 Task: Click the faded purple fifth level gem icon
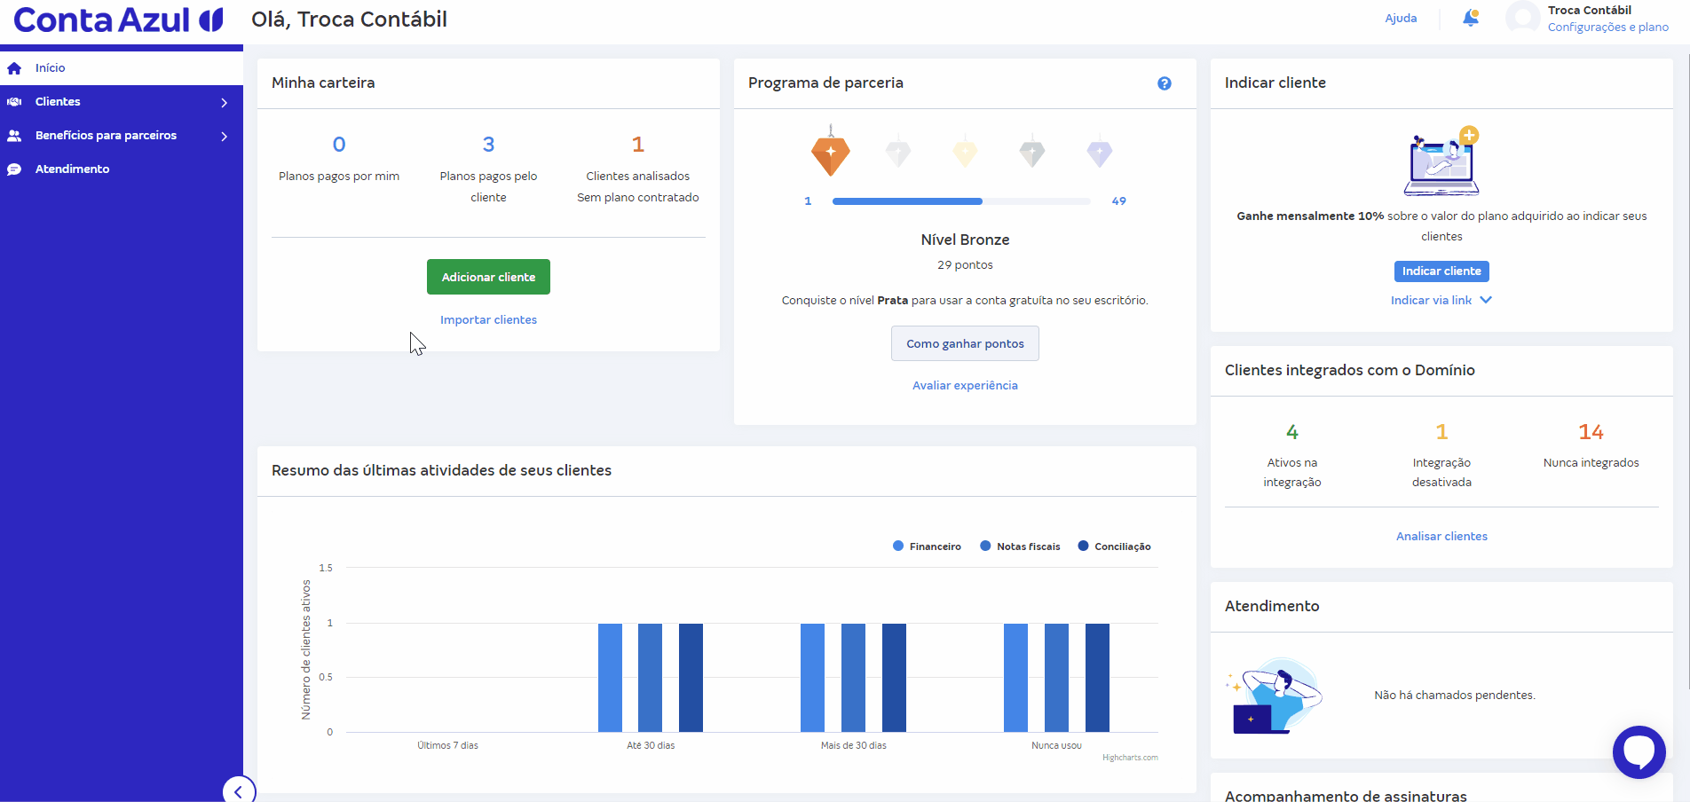pyautogui.click(x=1099, y=153)
